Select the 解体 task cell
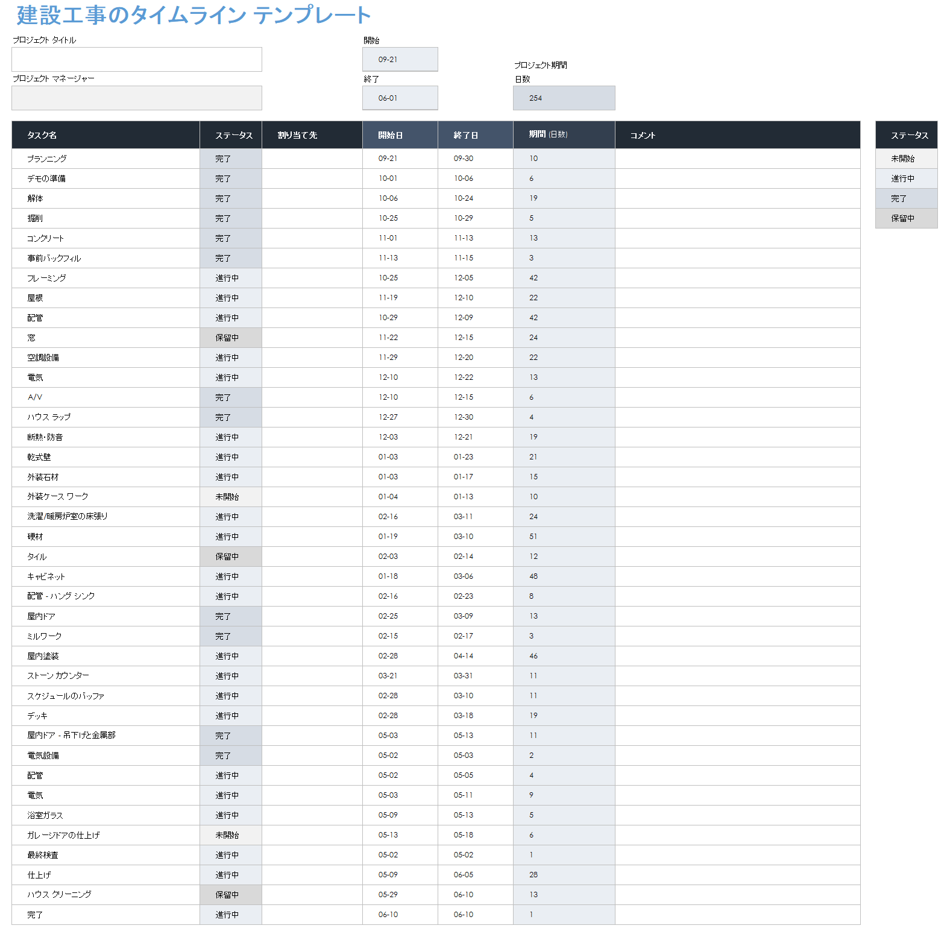 [106, 198]
